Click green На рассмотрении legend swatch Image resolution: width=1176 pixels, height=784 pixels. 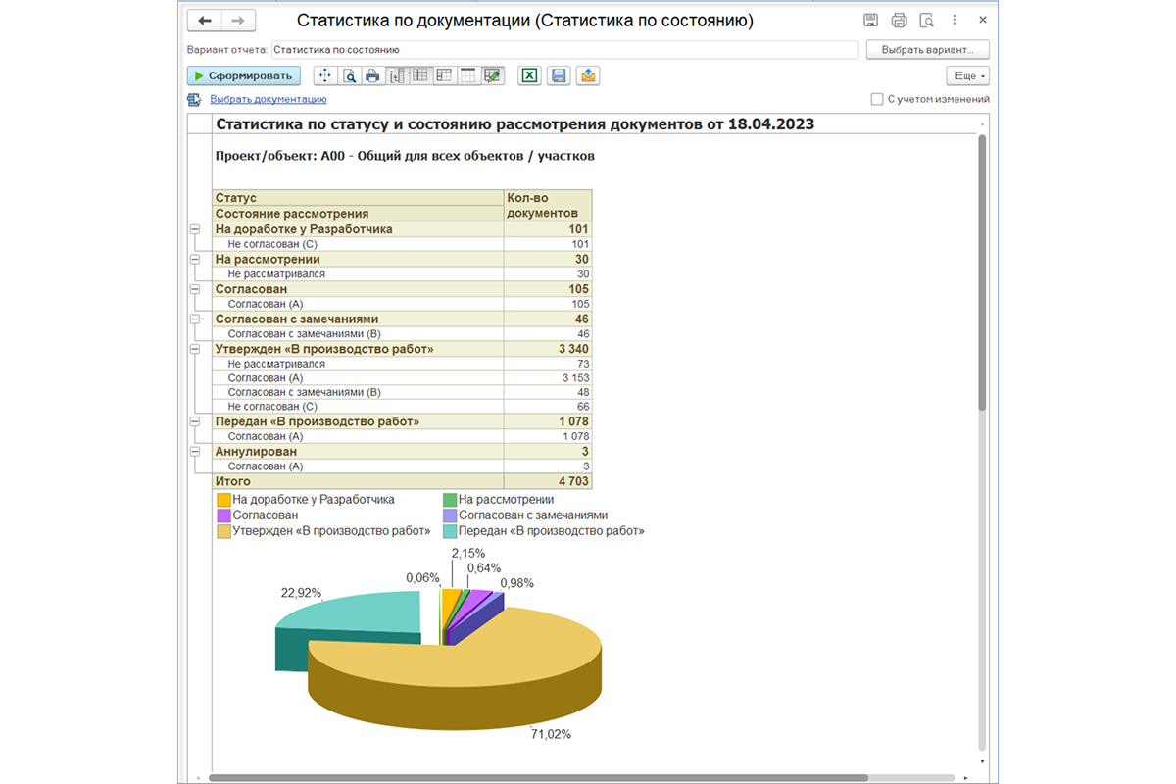tap(450, 499)
